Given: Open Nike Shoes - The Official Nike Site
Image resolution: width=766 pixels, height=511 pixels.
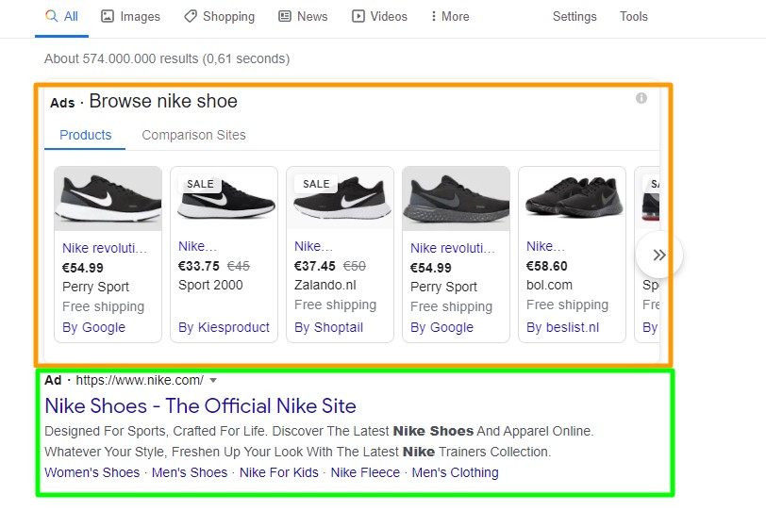Looking at the screenshot, I should tap(200, 406).
